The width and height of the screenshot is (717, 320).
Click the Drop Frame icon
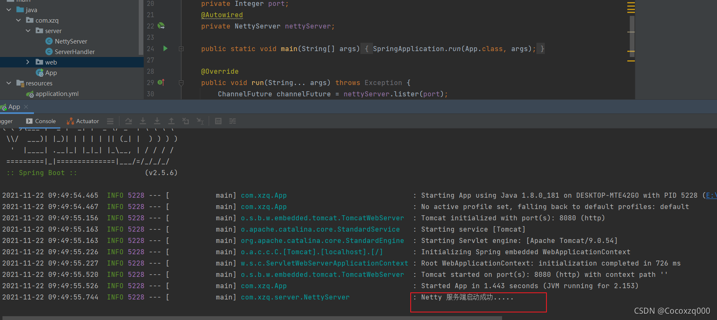(186, 121)
